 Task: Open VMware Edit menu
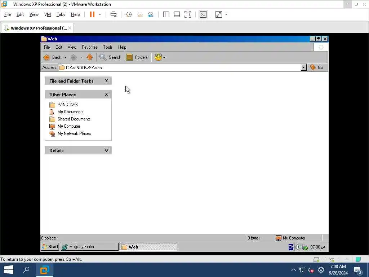pos(20,14)
